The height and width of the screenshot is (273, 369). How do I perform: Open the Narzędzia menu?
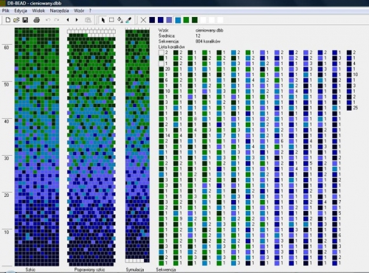tap(59, 10)
